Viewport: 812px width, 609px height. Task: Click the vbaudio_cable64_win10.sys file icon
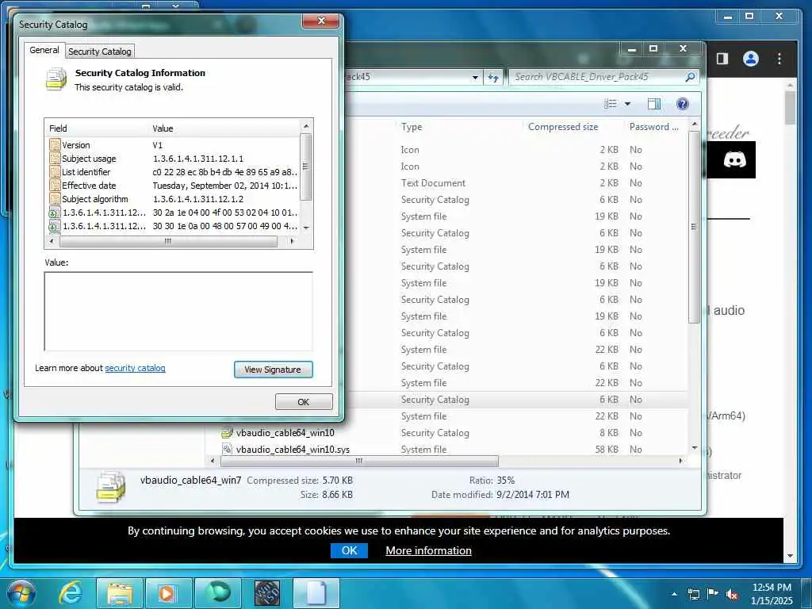(227, 449)
